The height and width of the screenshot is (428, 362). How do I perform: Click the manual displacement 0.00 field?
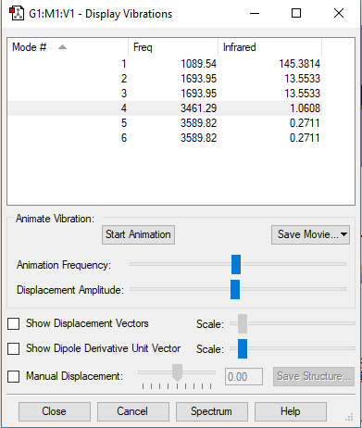tap(243, 376)
